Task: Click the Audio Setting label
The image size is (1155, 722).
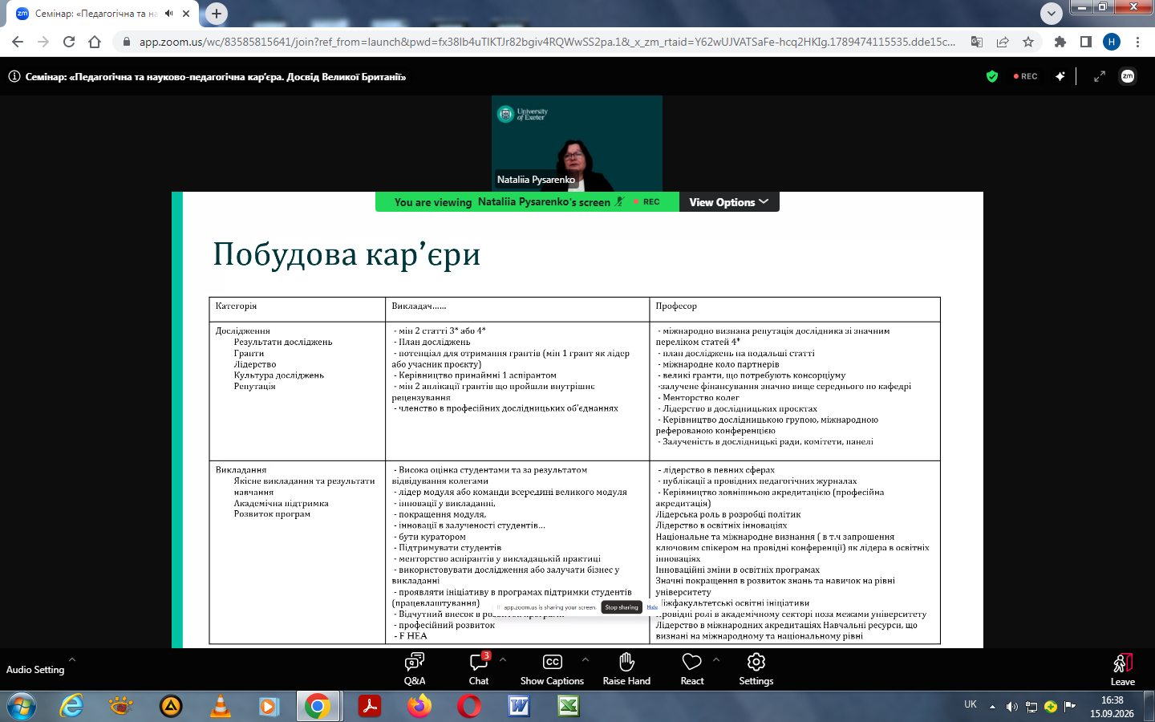Action: [35, 670]
